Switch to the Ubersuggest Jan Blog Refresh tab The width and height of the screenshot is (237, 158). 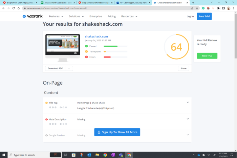click(x=133, y=3)
